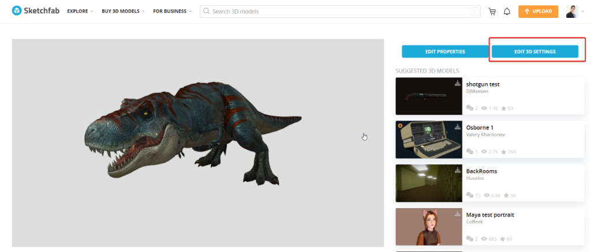
Task: Click likes star icon on BackRooms
Action: tap(506, 195)
